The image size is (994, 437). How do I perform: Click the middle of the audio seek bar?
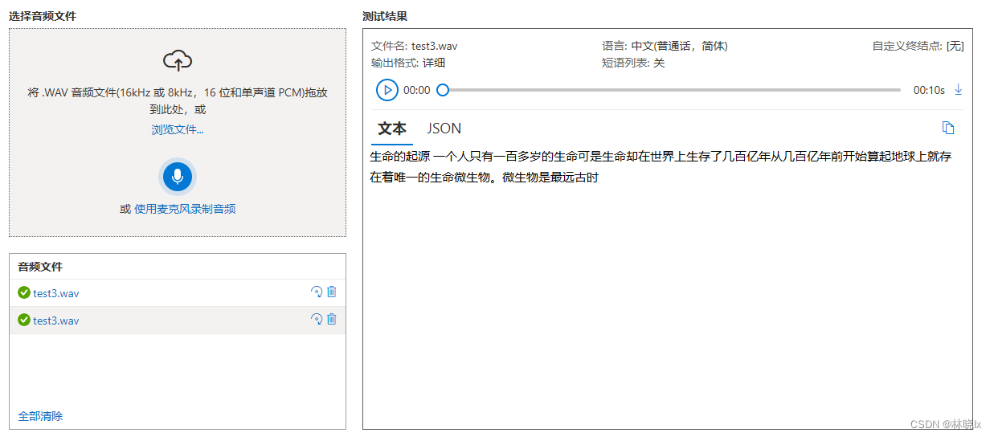671,90
